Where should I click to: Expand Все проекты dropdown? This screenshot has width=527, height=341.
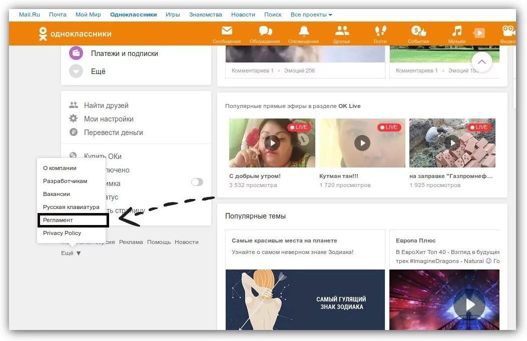(311, 14)
